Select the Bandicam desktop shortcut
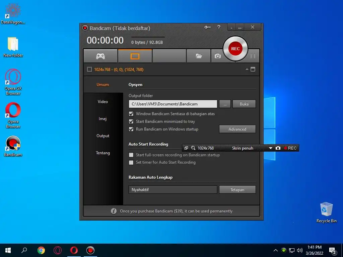This screenshot has height=257, width=343. (13, 146)
